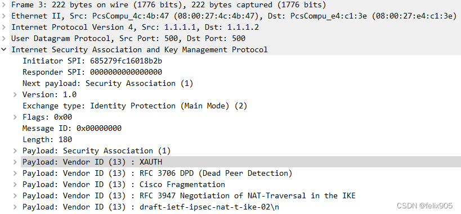The height and width of the screenshot is (214, 461).
Task: Expand User Datagram Protocol section
Action: (x=3, y=38)
